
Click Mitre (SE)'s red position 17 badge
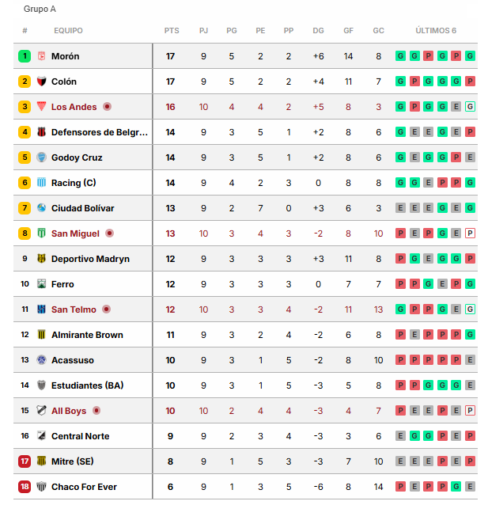click(x=25, y=461)
